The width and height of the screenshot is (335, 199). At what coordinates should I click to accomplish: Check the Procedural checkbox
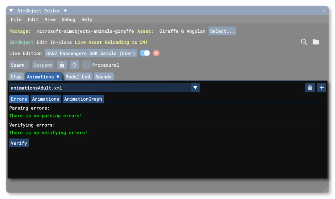point(86,65)
